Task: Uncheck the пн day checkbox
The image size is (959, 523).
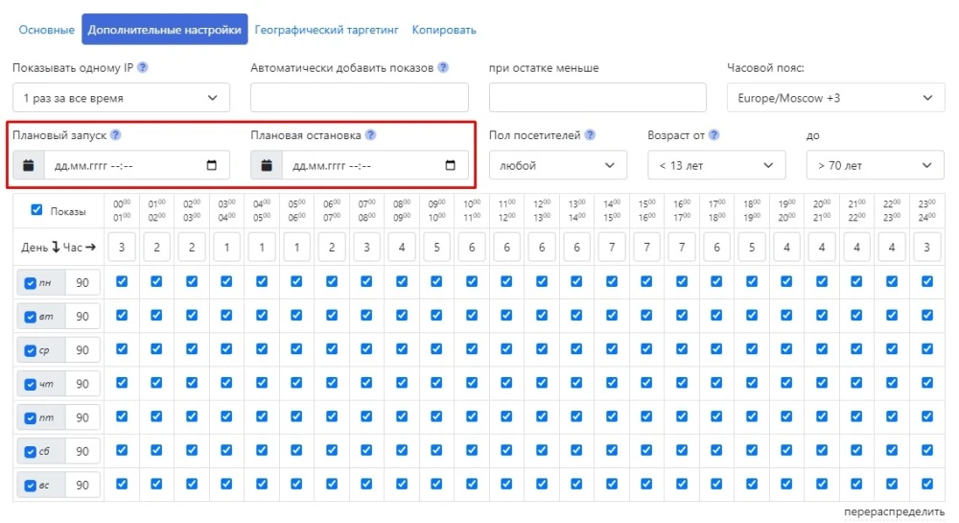Action: (x=30, y=283)
